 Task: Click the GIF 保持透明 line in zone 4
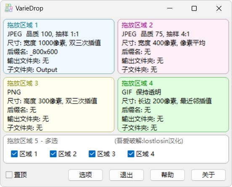click(x=141, y=92)
